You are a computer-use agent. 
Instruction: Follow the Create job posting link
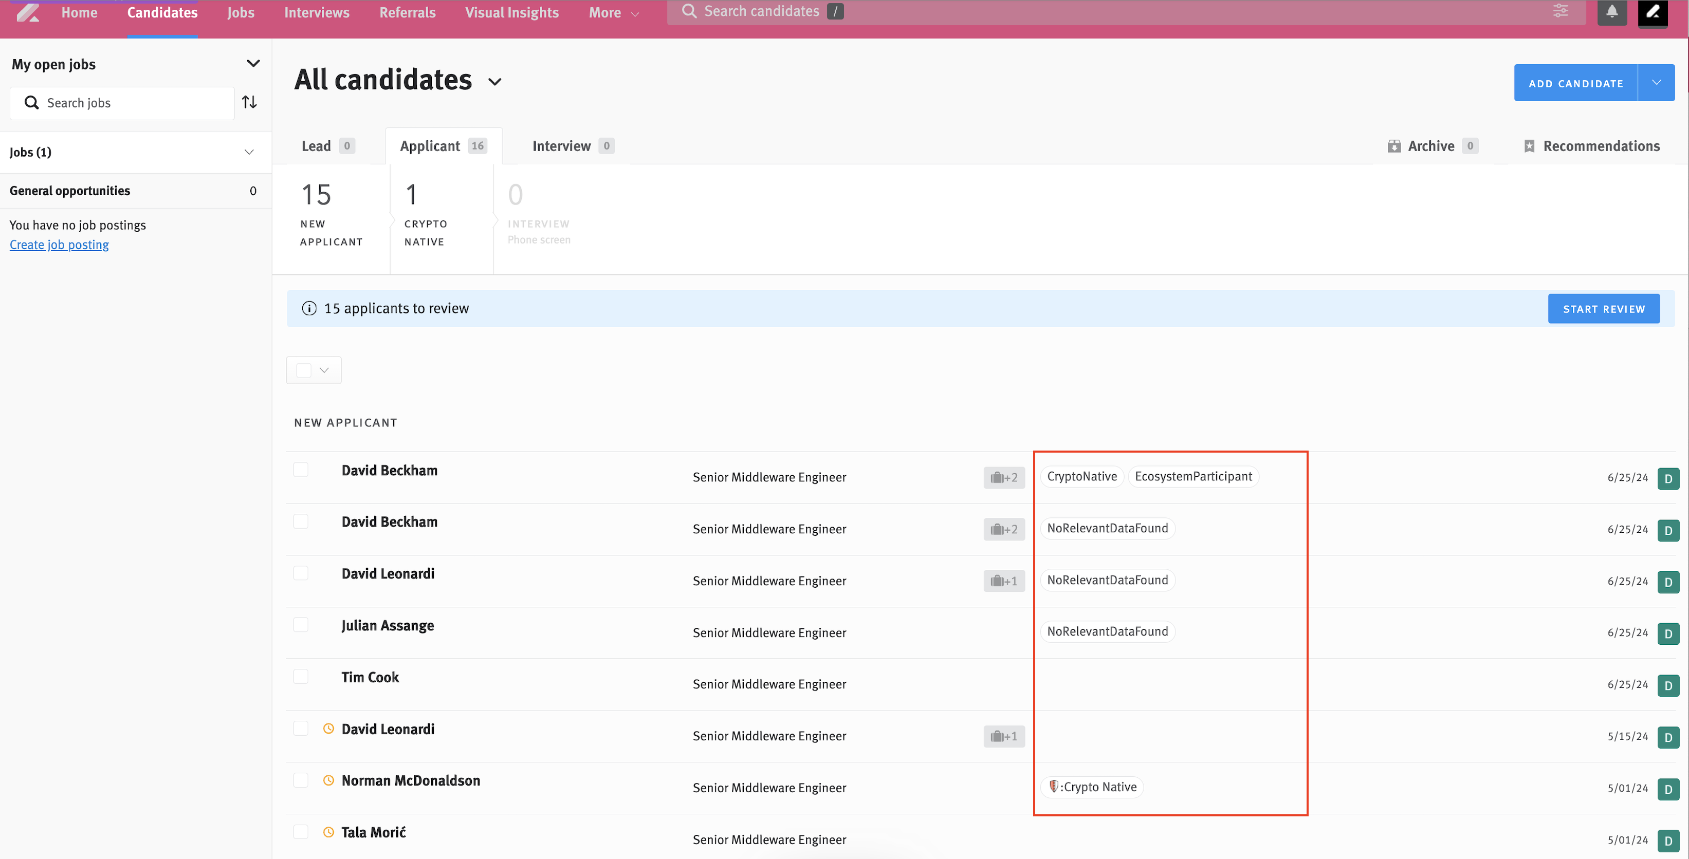click(59, 245)
